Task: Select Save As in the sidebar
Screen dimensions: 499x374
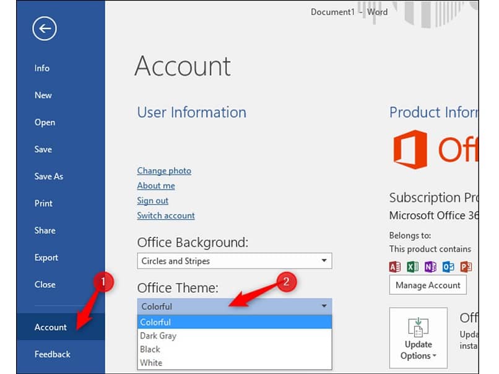Action: [x=49, y=176]
